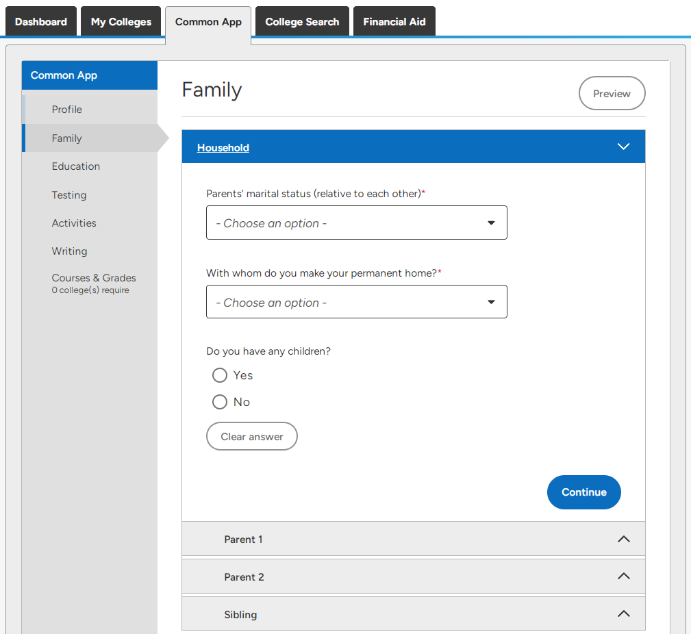Click the Common App sidebar header
Screen dimensions: 691x634
pyautogui.click(x=90, y=75)
